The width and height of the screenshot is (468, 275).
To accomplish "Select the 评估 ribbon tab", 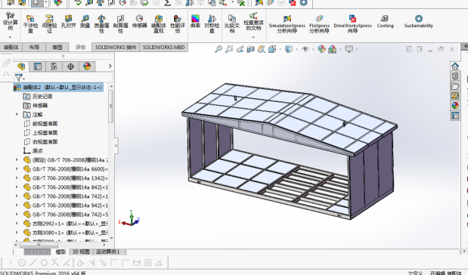I will click(x=80, y=47).
